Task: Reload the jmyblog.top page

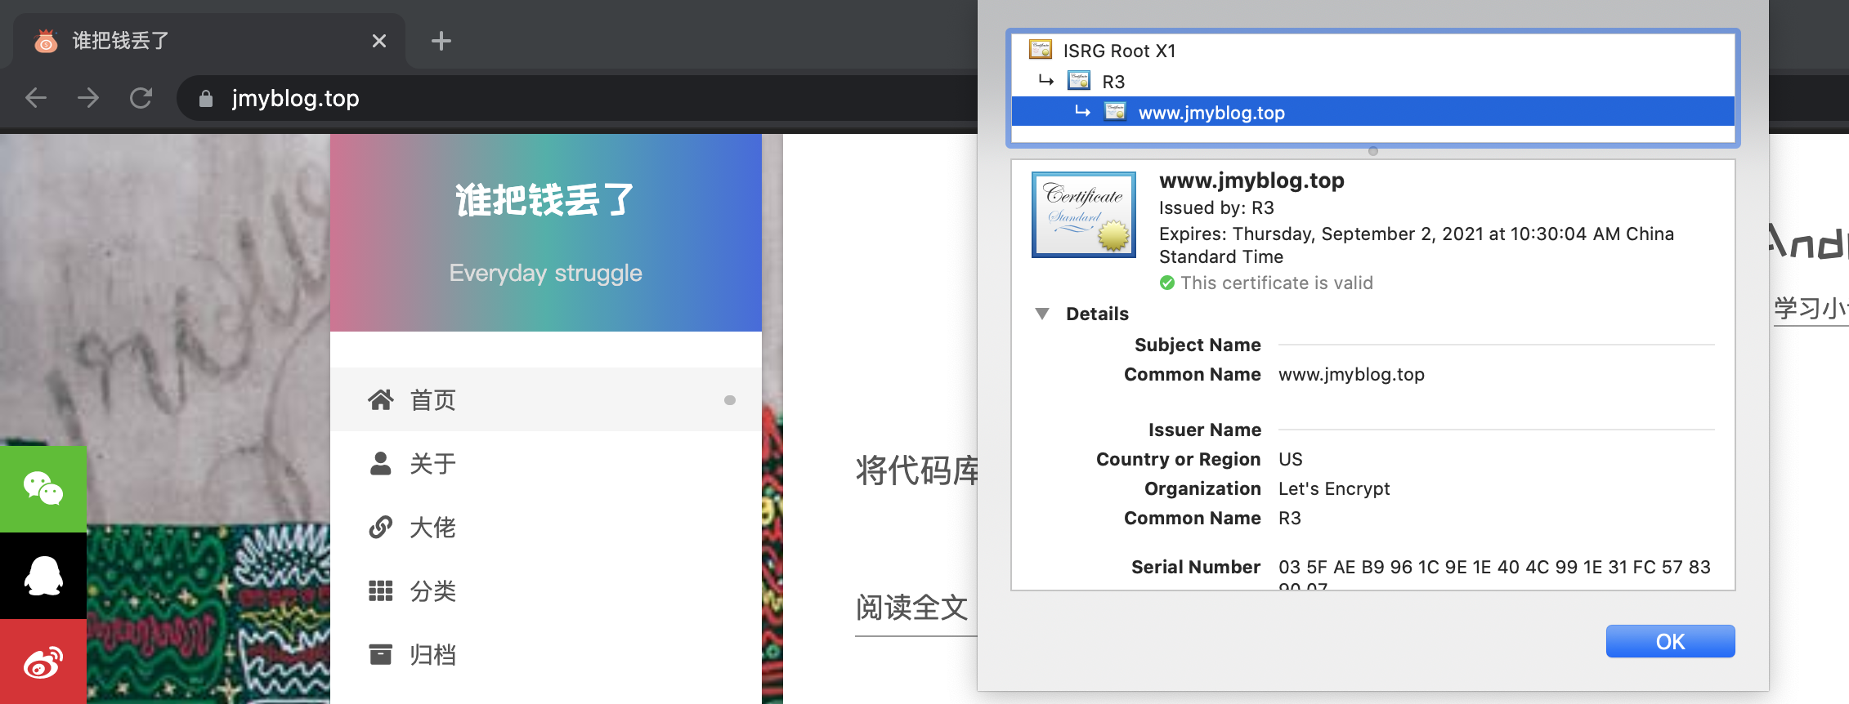Action: click(141, 98)
